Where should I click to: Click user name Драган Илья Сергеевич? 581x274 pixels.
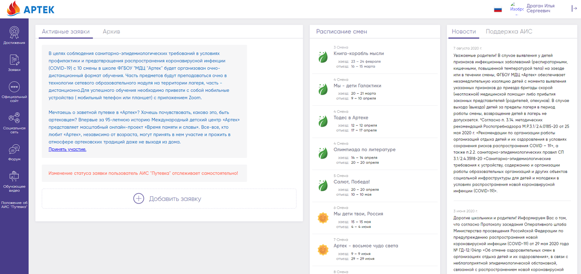point(540,9)
